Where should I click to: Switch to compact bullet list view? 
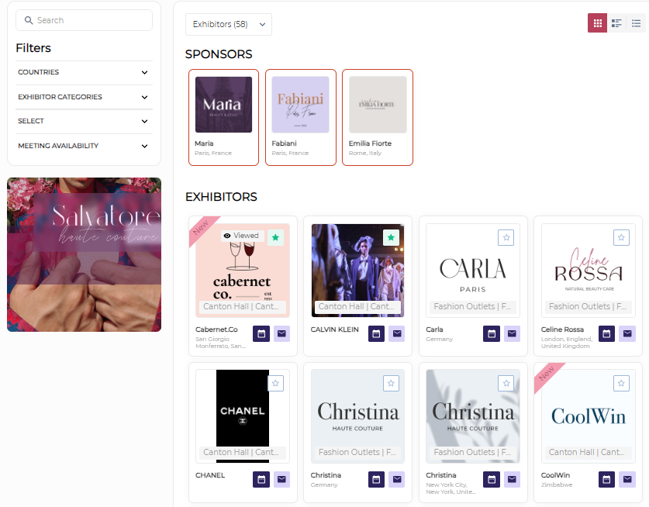636,23
